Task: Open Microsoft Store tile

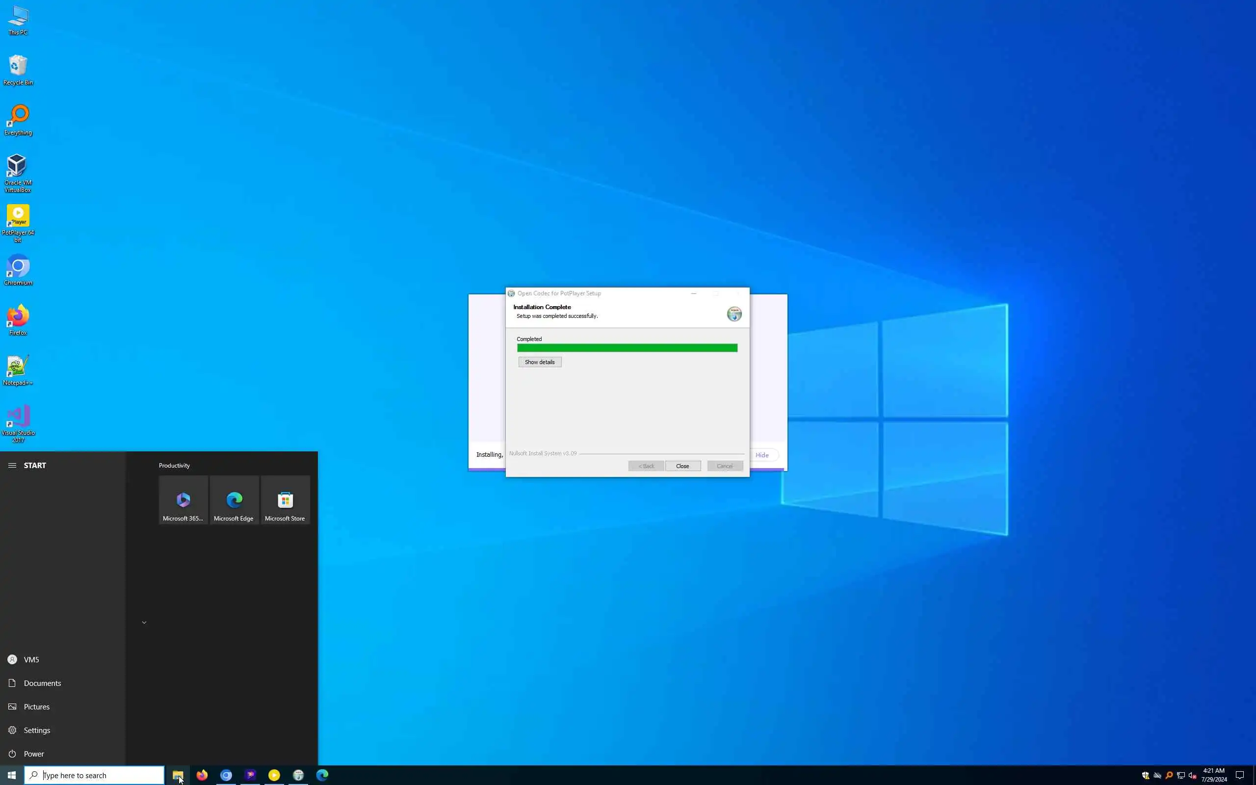Action: [x=285, y=500]
